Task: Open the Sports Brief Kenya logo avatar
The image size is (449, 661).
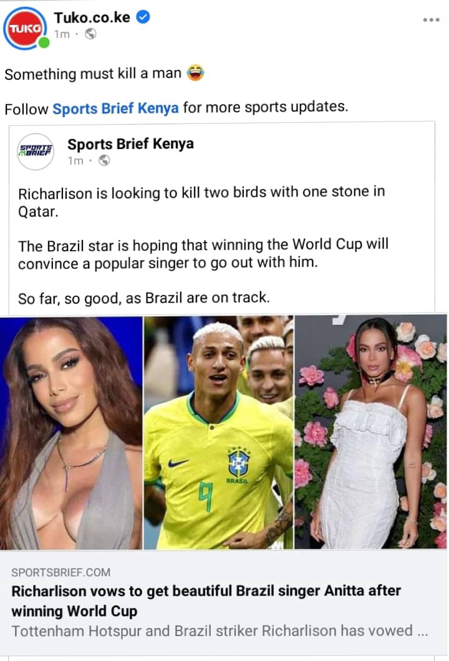Action: 35,152
